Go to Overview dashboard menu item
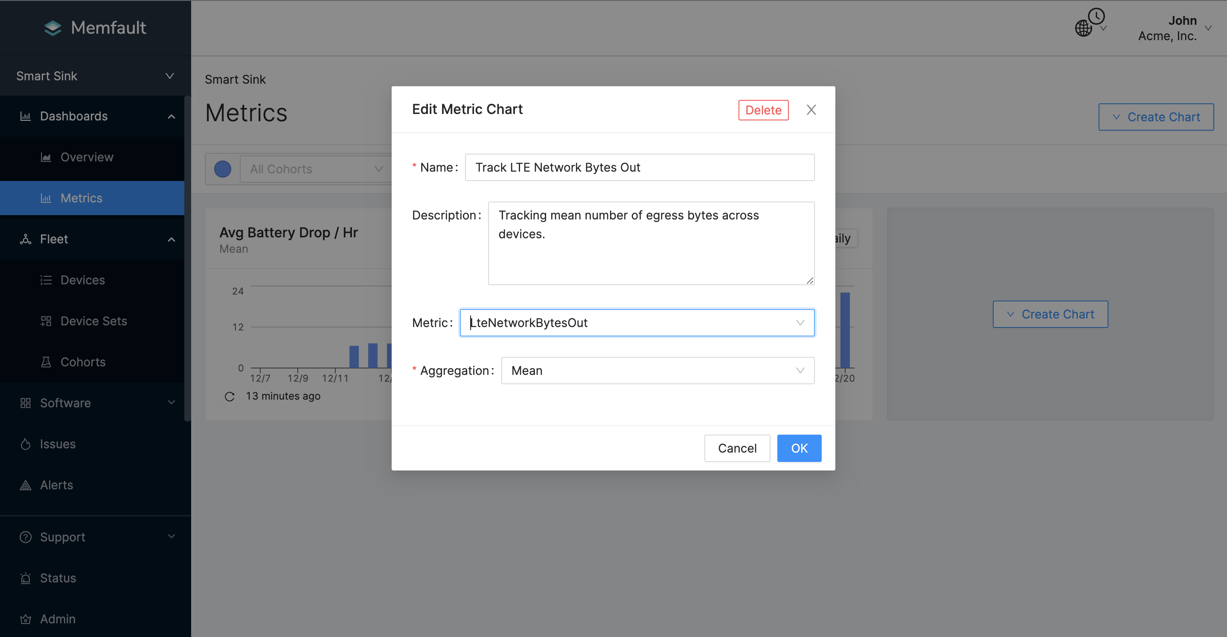The width and height of the screenshot is (1227, 637). 87,158
